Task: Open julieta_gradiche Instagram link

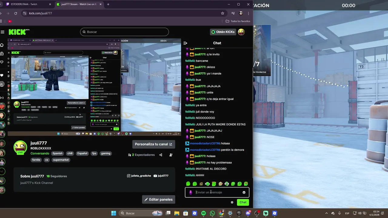Action: [139, 176]
